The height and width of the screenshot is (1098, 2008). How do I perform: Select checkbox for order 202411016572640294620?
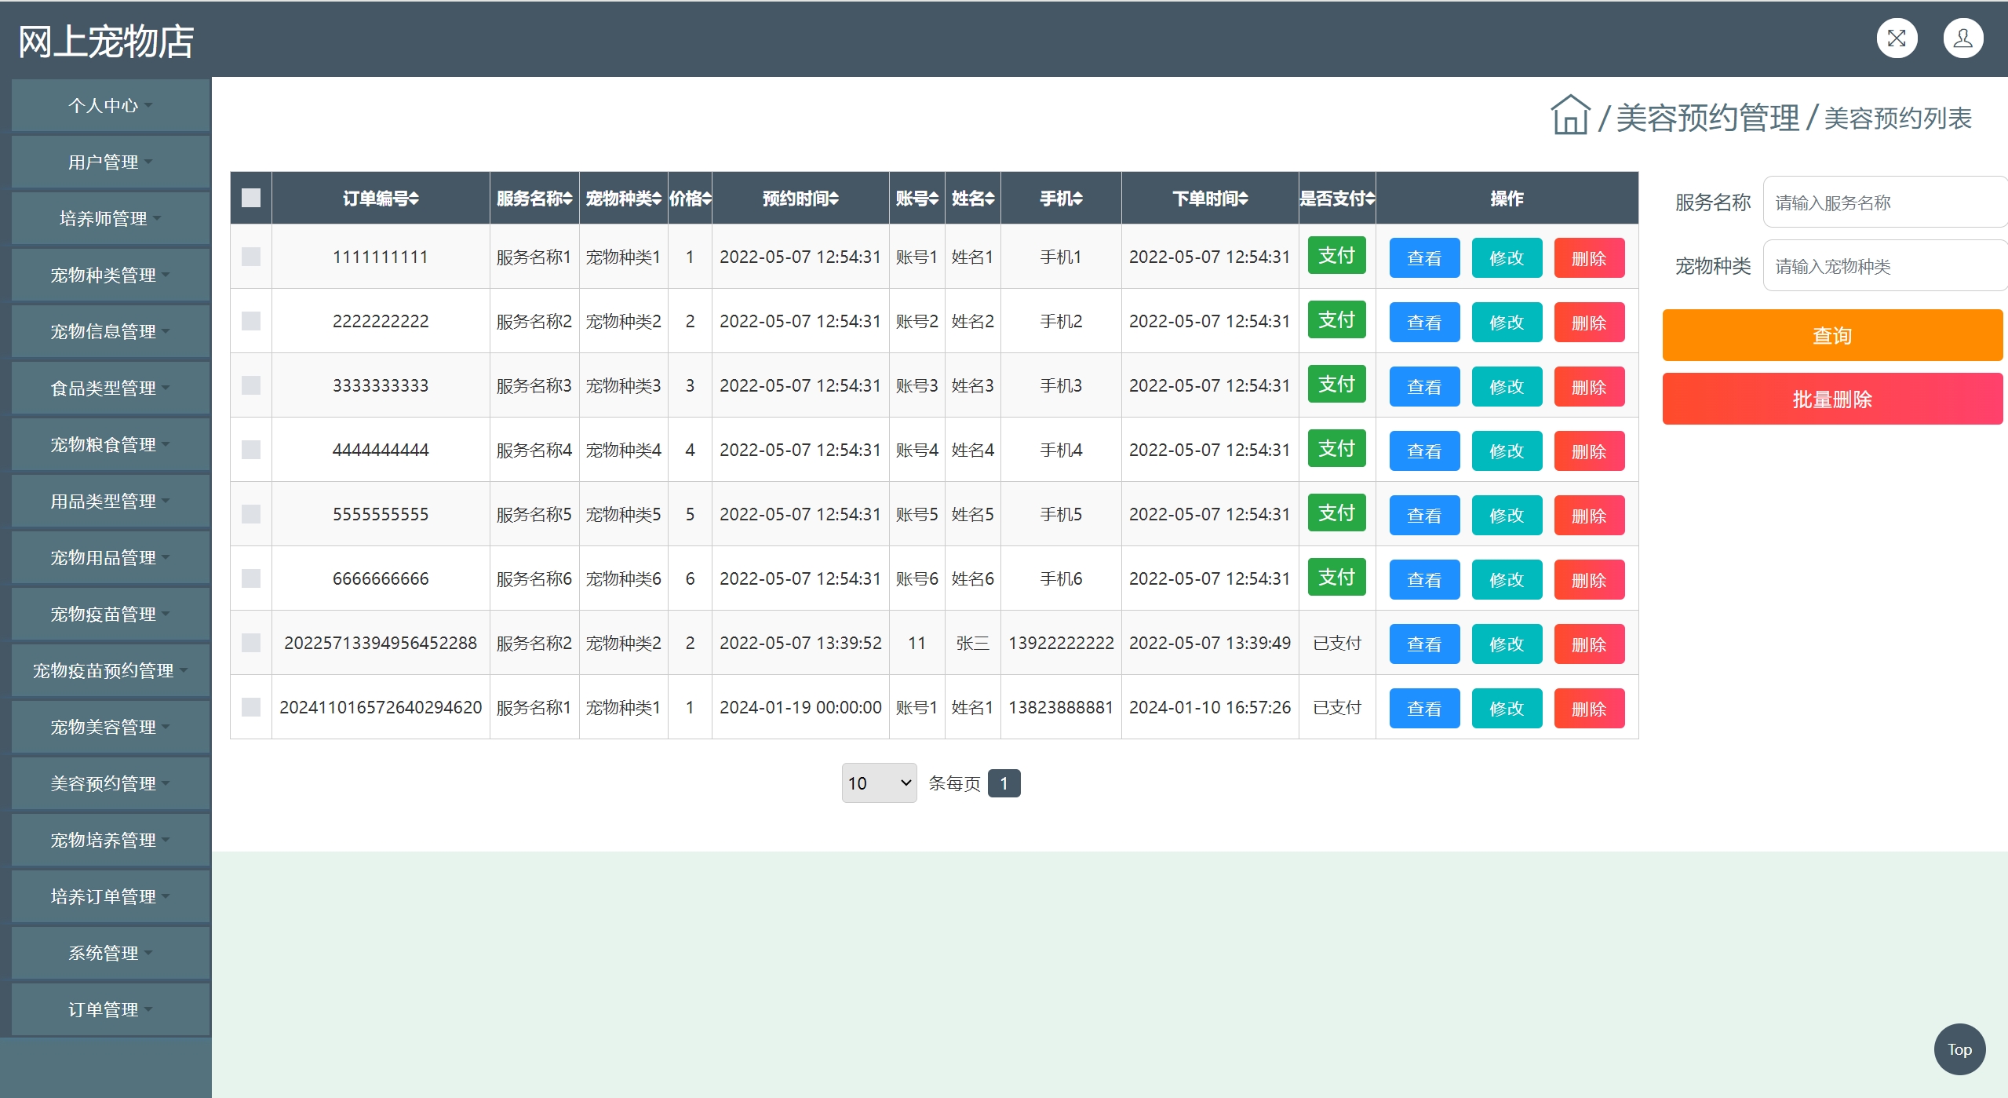(251, 707)
